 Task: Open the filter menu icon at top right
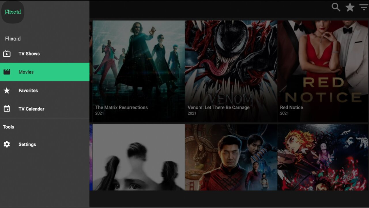click(x=364, y=7)
